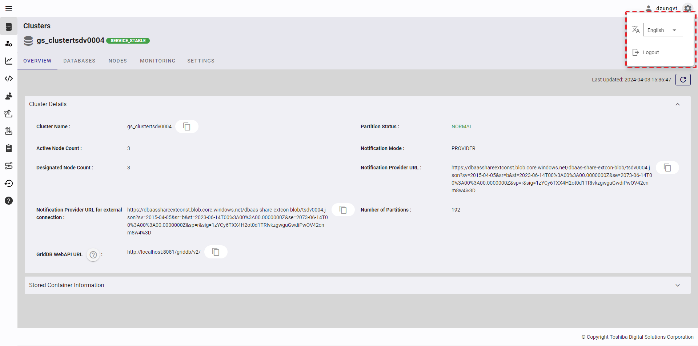This screenshot has width=698, height=346.
Task: Collapse the Cluster Details panel
Action: tap(677, 104)
